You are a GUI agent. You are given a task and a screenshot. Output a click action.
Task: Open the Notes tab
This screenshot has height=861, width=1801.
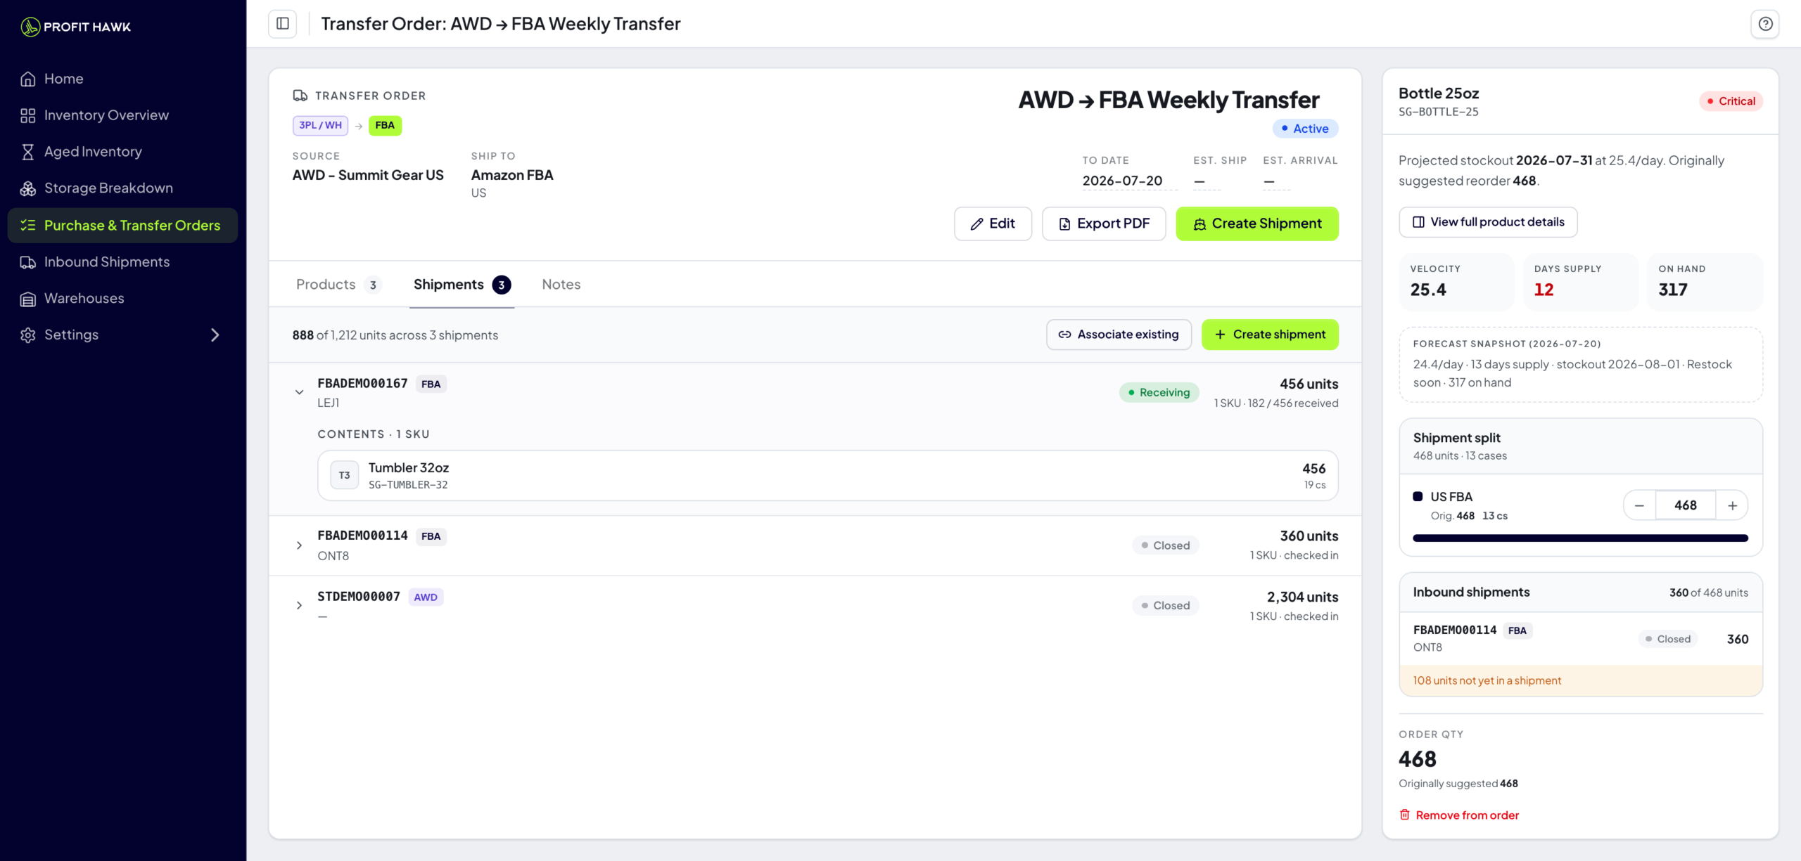pyautogui.click(x=561, y=285)
